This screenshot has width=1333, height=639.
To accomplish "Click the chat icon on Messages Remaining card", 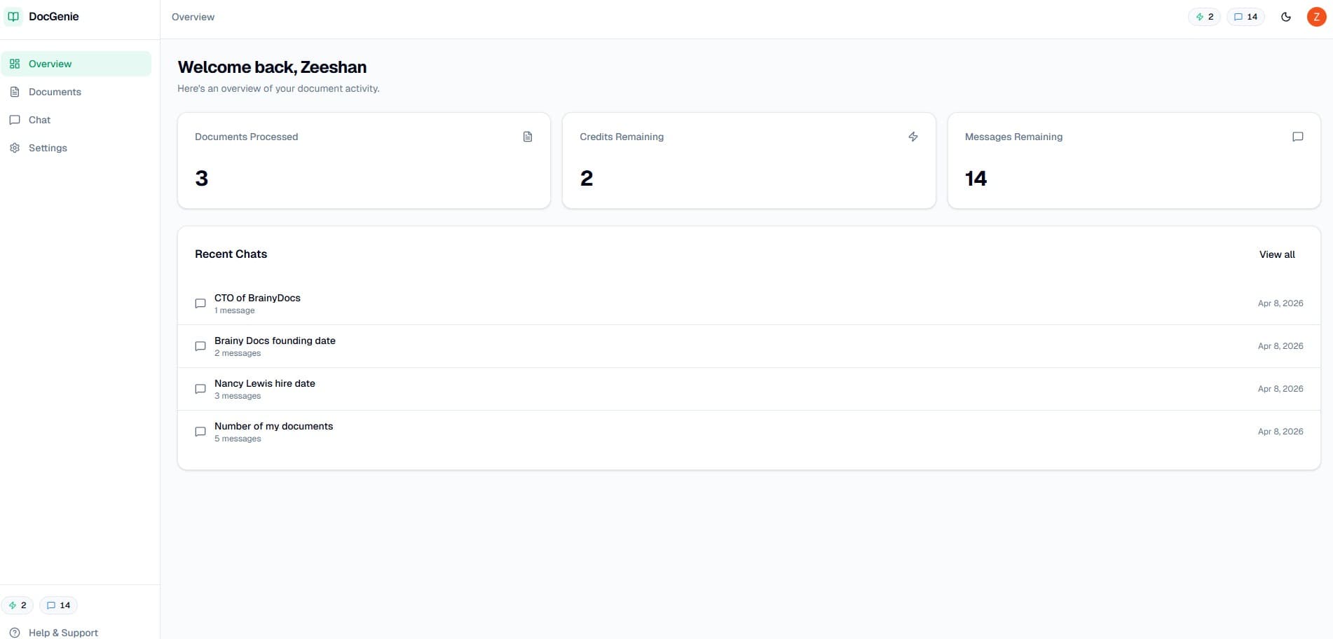I will [1298, 137].
